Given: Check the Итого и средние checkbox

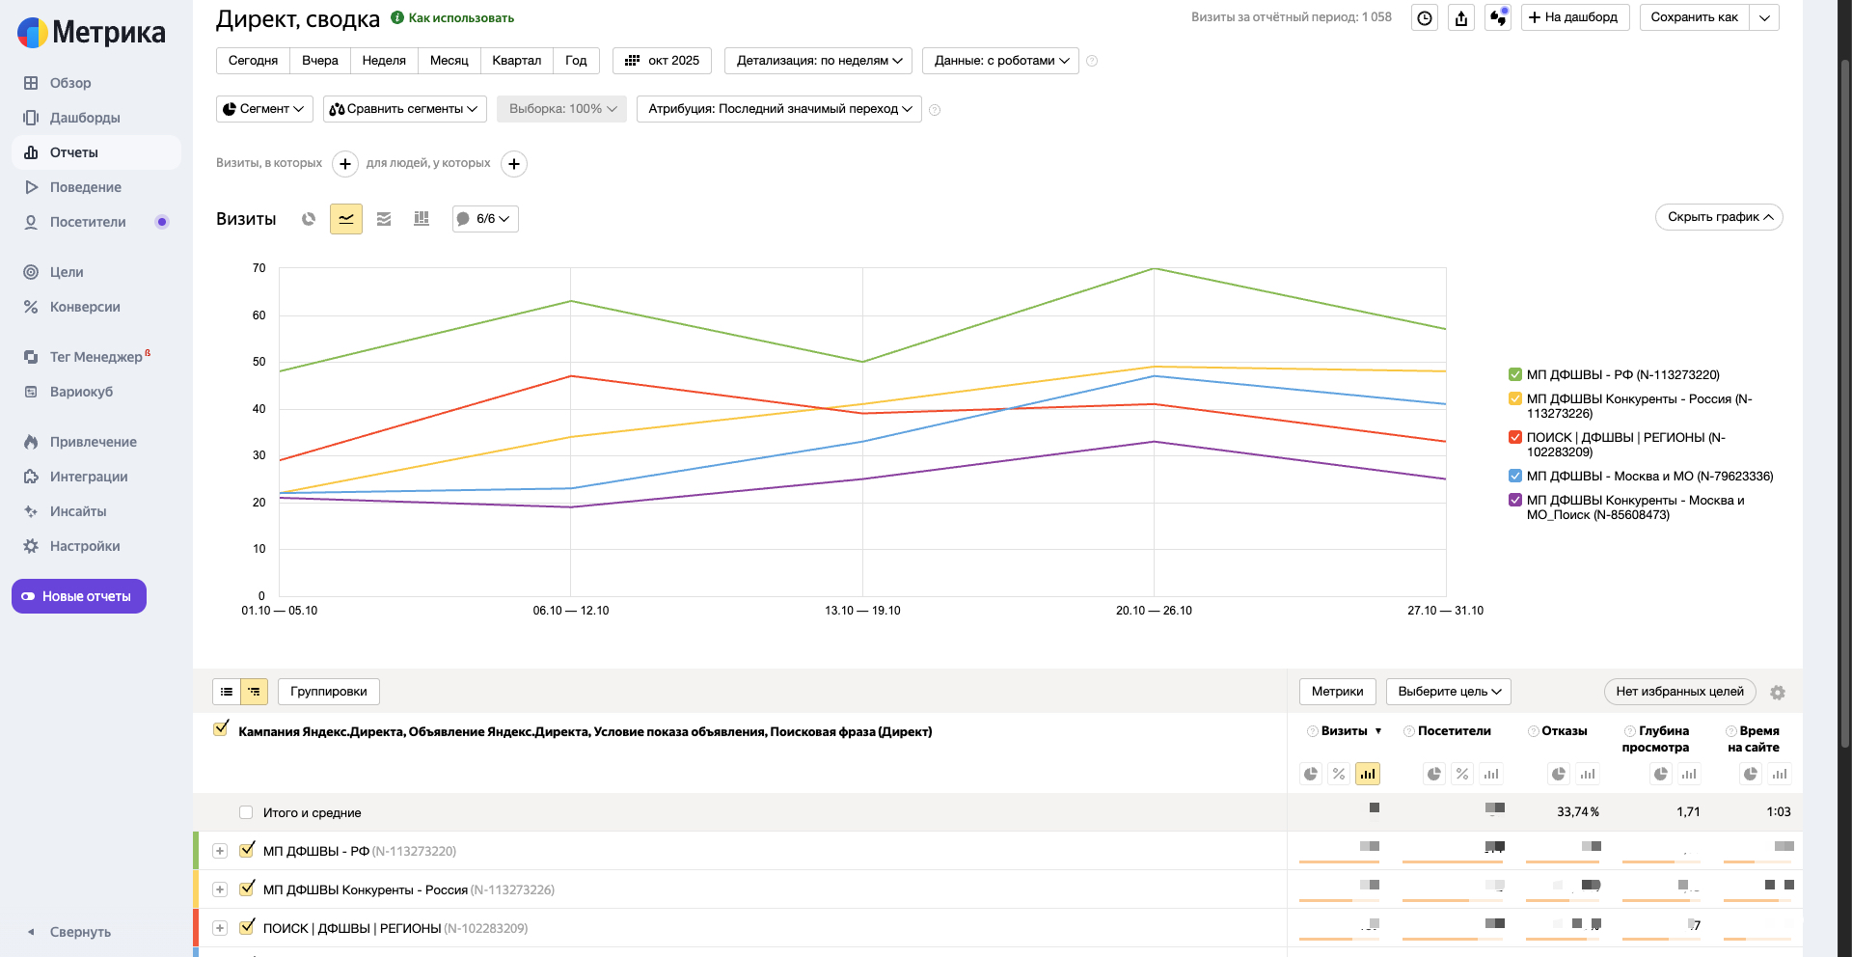Looking at the screenshot, I should [x=246, y=812].
